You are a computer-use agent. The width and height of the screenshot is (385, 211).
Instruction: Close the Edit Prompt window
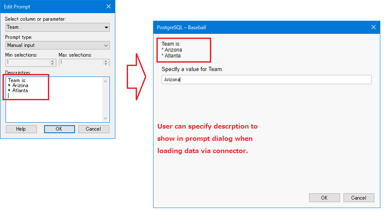pos(109,7)
